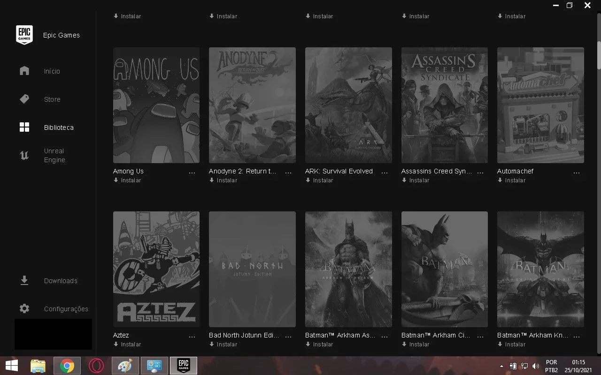Click the Epic Games logo in sidebar

[x=24, y=35]
